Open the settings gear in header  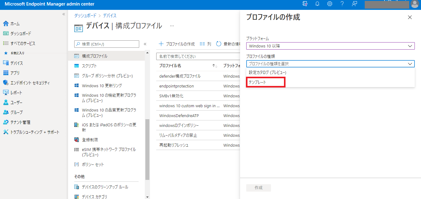click(x=330, y=4)
